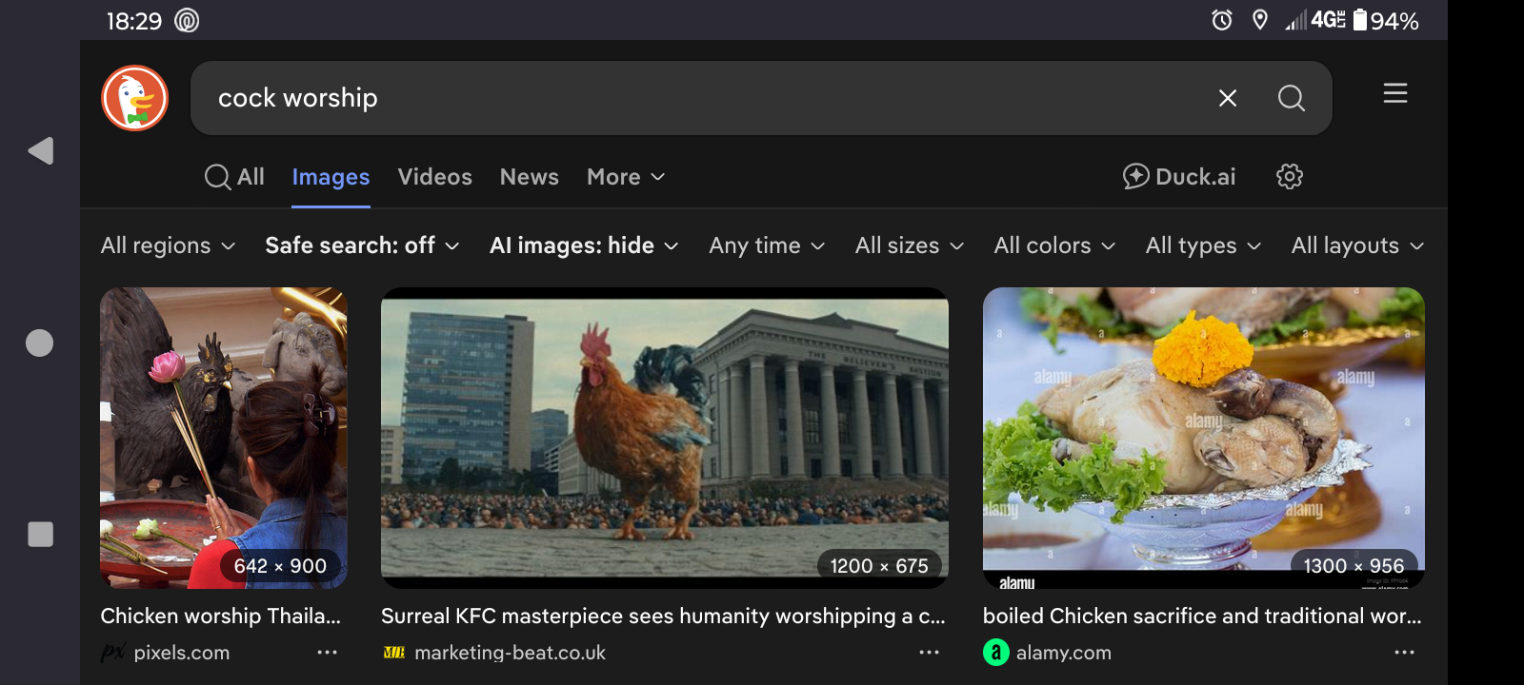This screenshot has height=685, width=1524.
Task: Tap the Android home circle button
Action: 40,342
